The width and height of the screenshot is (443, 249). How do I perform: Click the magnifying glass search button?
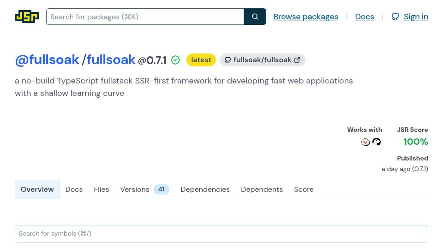tap(255, 17)
